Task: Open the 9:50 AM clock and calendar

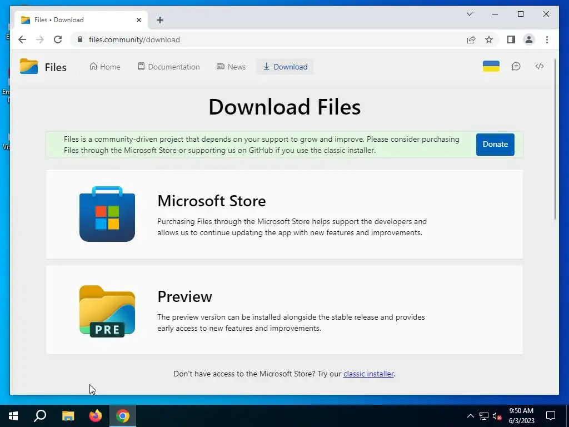Action: [521, 416]
